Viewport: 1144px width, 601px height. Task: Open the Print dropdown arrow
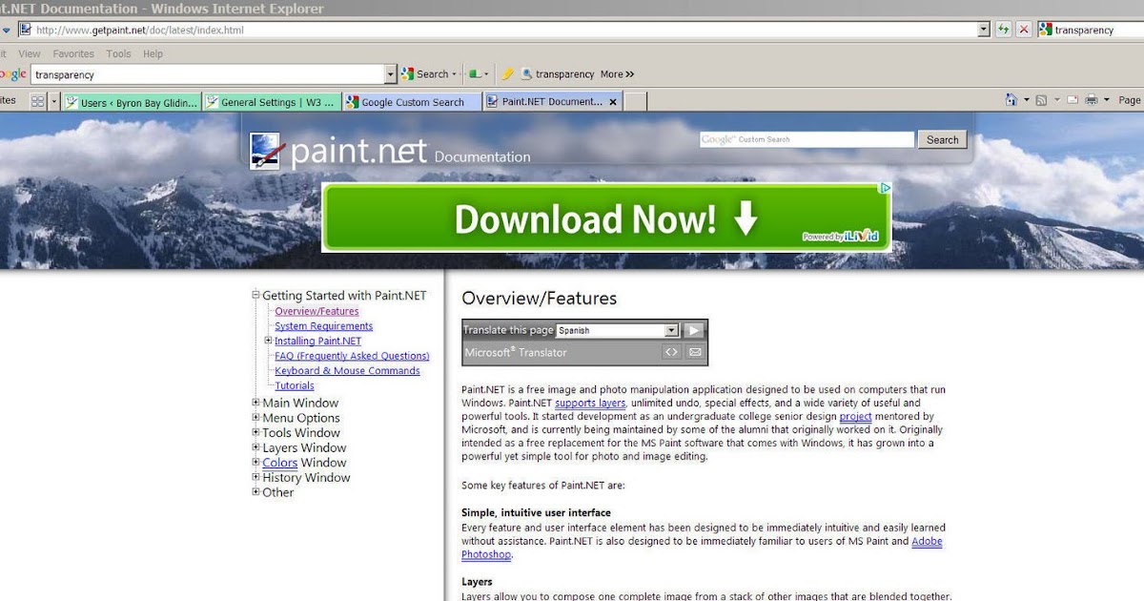[x=1107, y=100]
